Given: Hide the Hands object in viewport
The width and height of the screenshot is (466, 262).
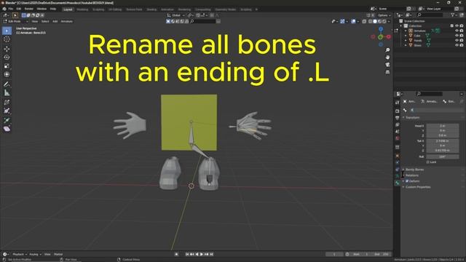Looking at the screenshot, I should [457, 41].
